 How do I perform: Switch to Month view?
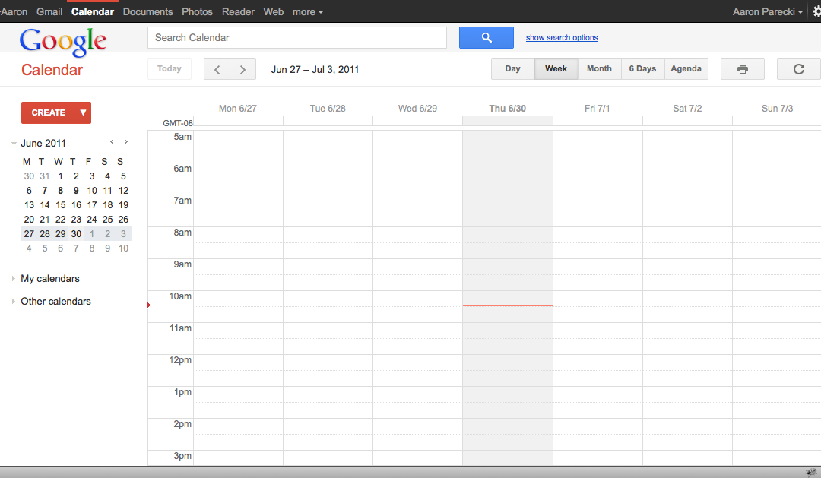click(x=600, y=68)
